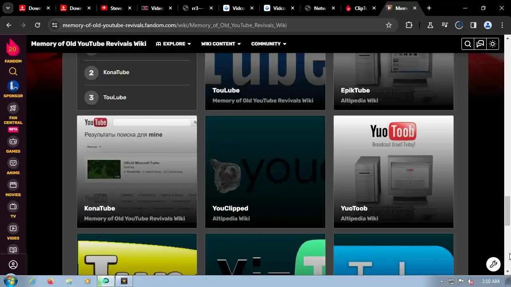Show hidden system tray icons

coord(442,281)
